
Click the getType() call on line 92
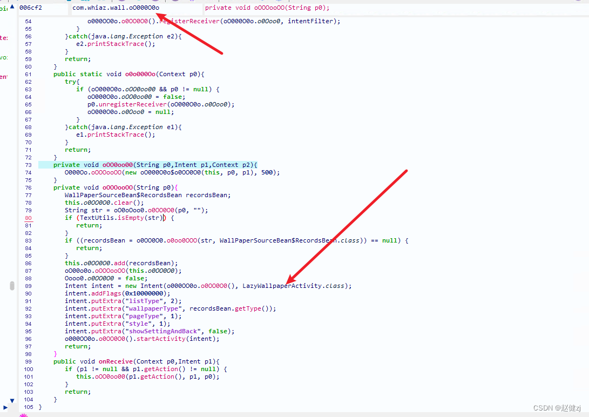[x=252, y=308]
